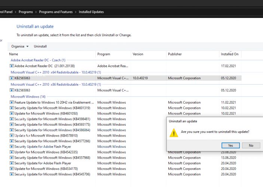Select Security Update for Microsoft Windows (KB4557968)

125,158
